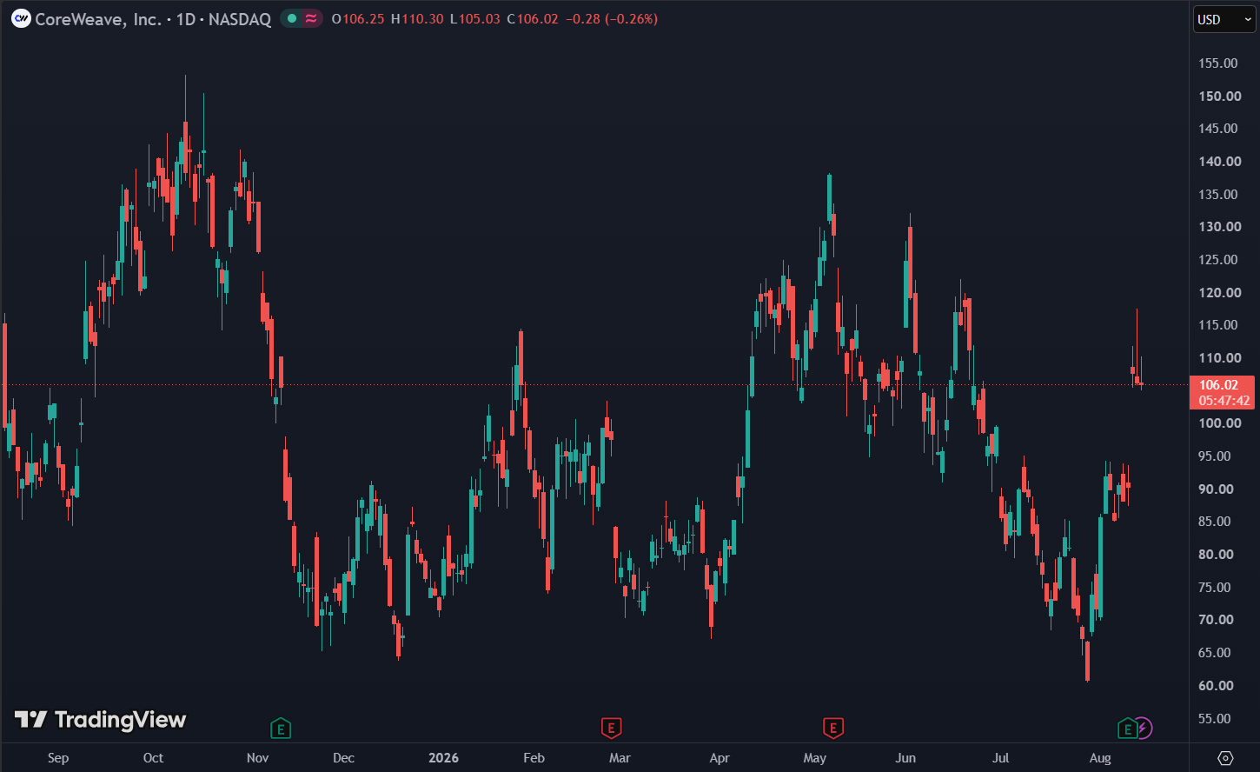Select the open value O106.25
This screenshot has height=772, width=1260.
[358, 18]
